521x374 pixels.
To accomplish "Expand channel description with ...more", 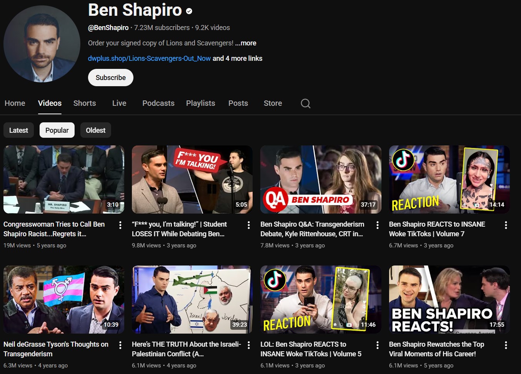I will point(246,43).
